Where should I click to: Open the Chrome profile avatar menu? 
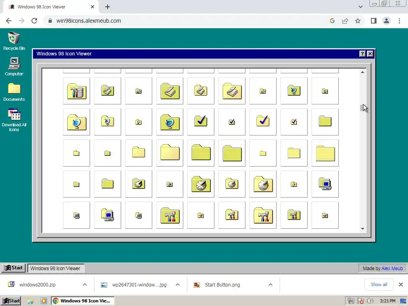pos(386,21)
